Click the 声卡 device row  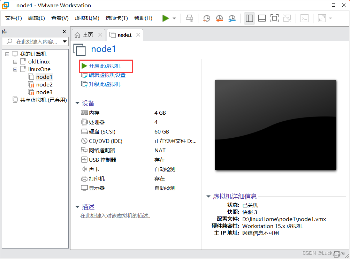(139, 169)
